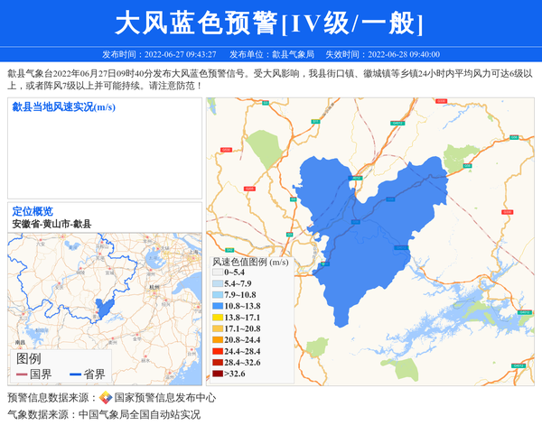Select the 7.9~10.8 wind speed swatch

217,295
